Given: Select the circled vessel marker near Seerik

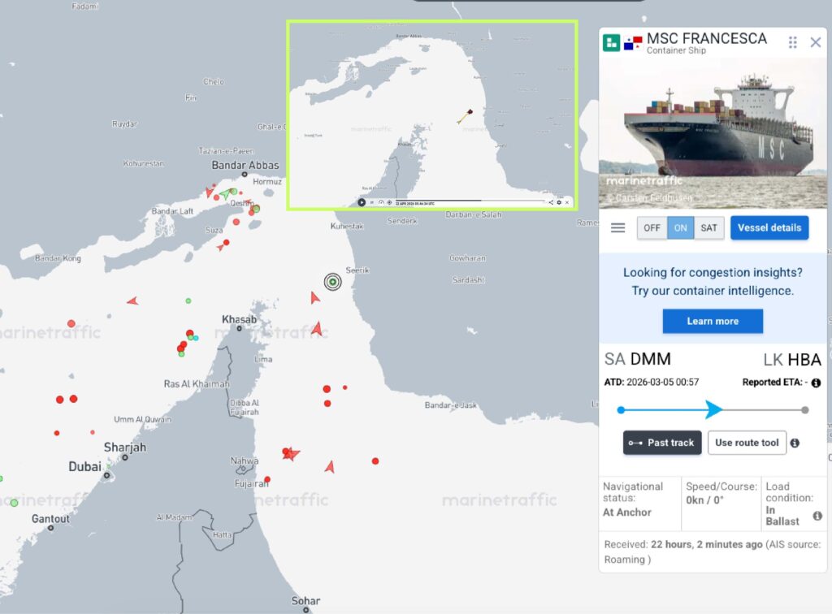Looking at the screenshot, I should [332, 282].
